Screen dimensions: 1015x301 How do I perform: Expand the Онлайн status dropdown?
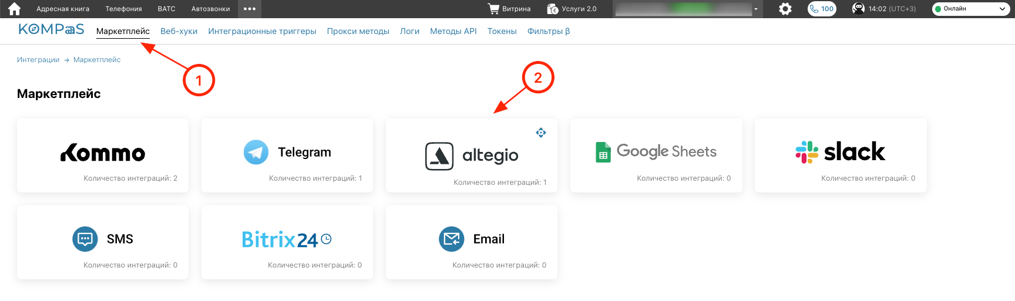pos(971,9)
